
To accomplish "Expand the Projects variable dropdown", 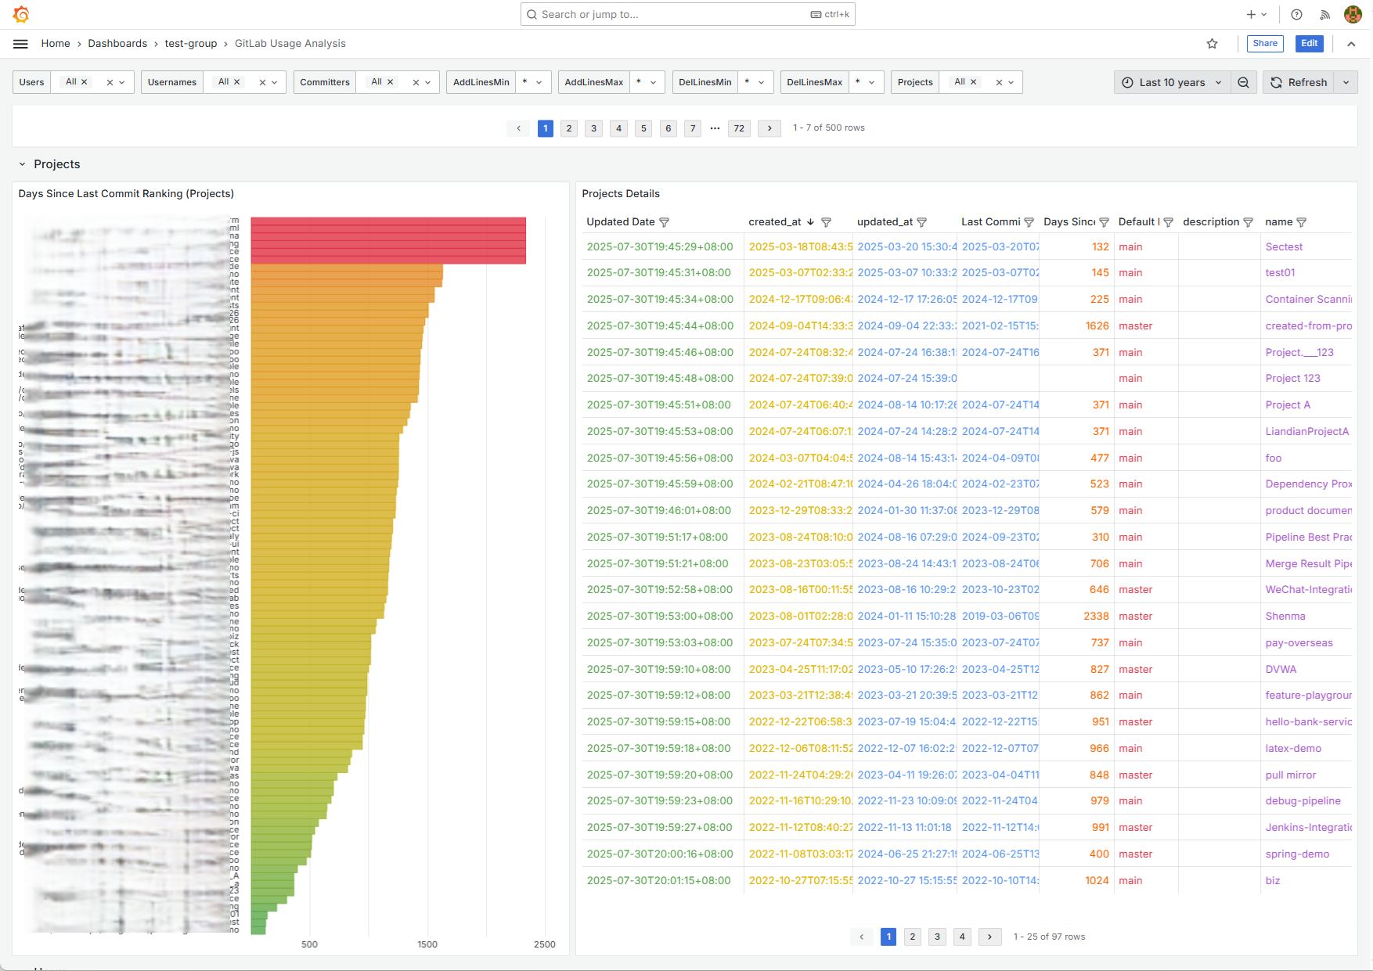I will [x=1011, y=82].
